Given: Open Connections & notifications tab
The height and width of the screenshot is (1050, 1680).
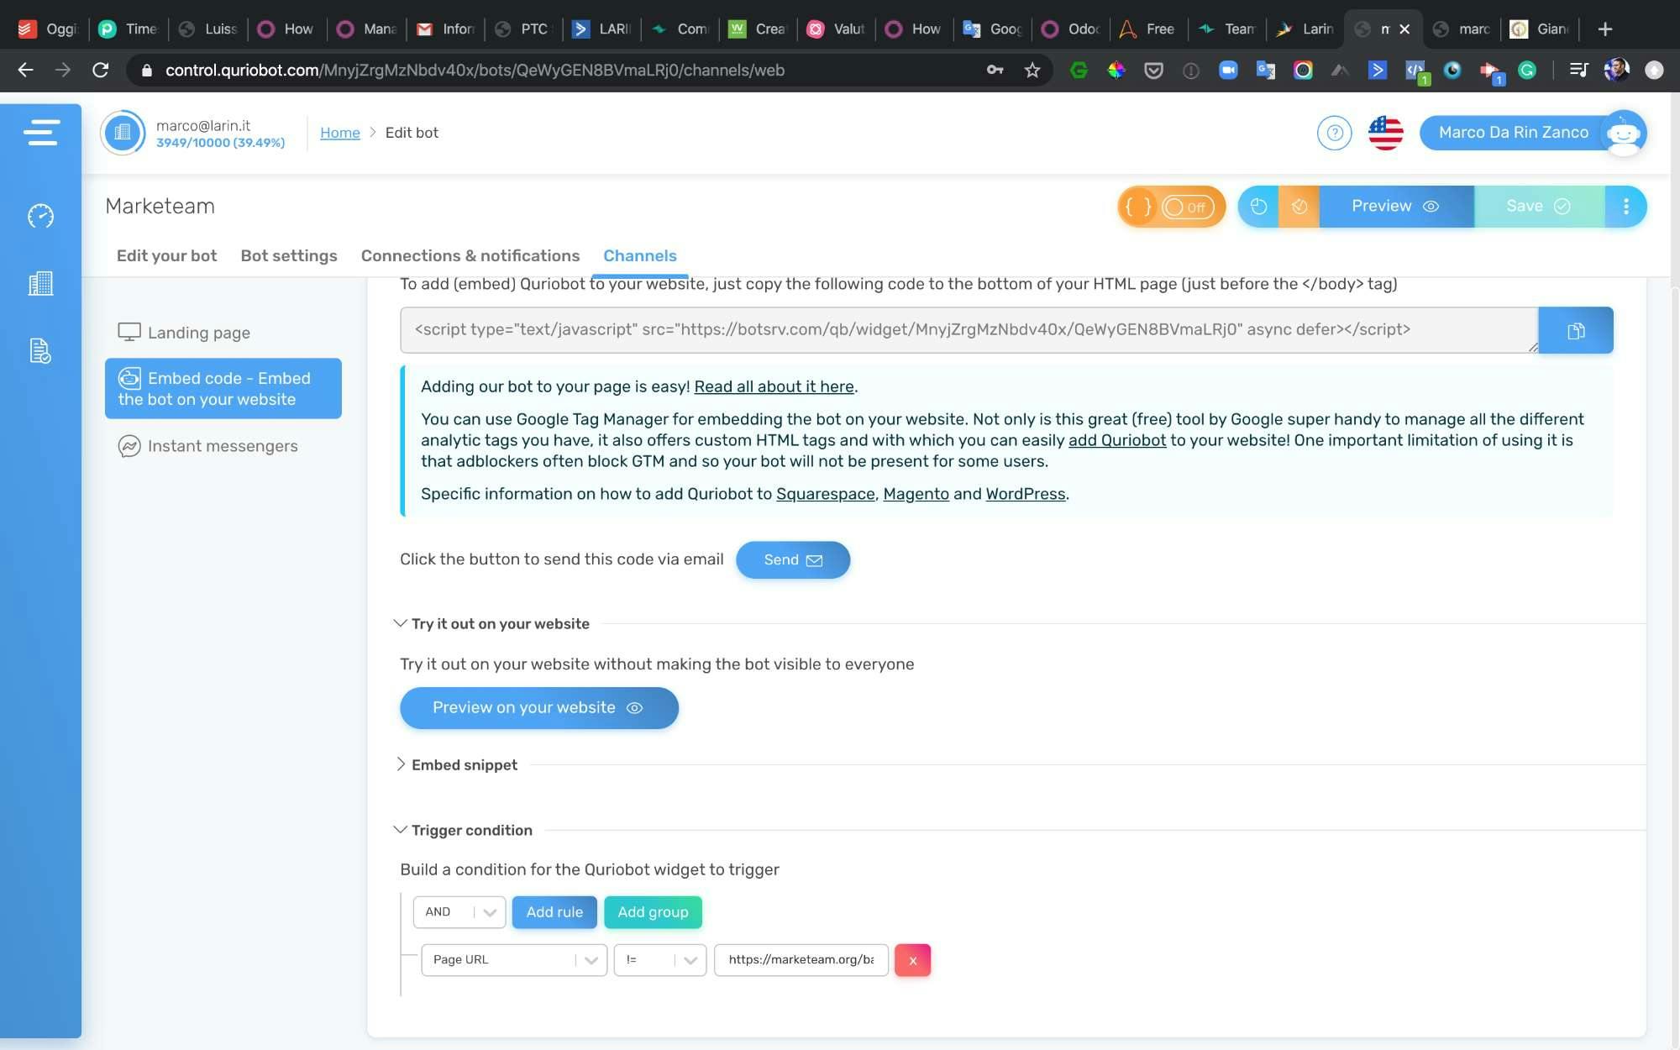Looking at the screenshot, I should coord(470,255).
